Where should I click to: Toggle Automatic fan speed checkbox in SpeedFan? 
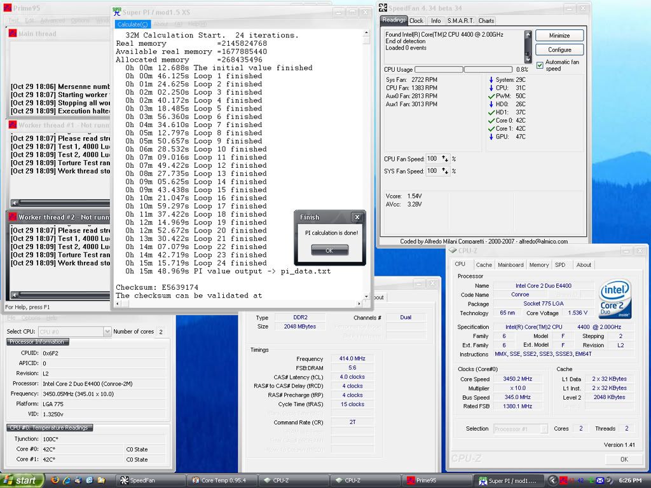pyautogui.click(x=540, y=65)
